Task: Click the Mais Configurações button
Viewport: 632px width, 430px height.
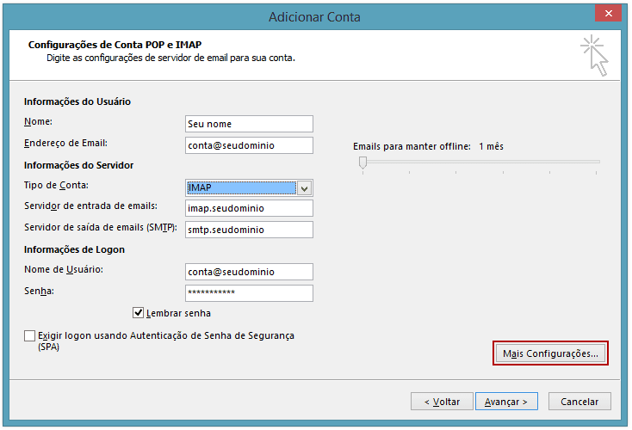Action: click(x=550, y=353)
